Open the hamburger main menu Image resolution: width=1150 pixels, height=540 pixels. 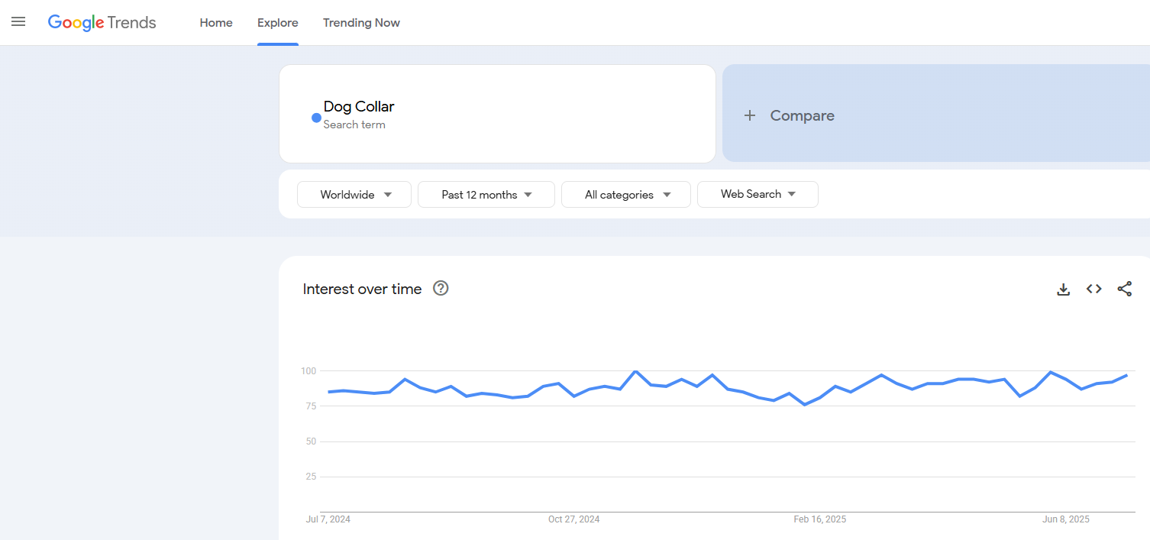18,22
